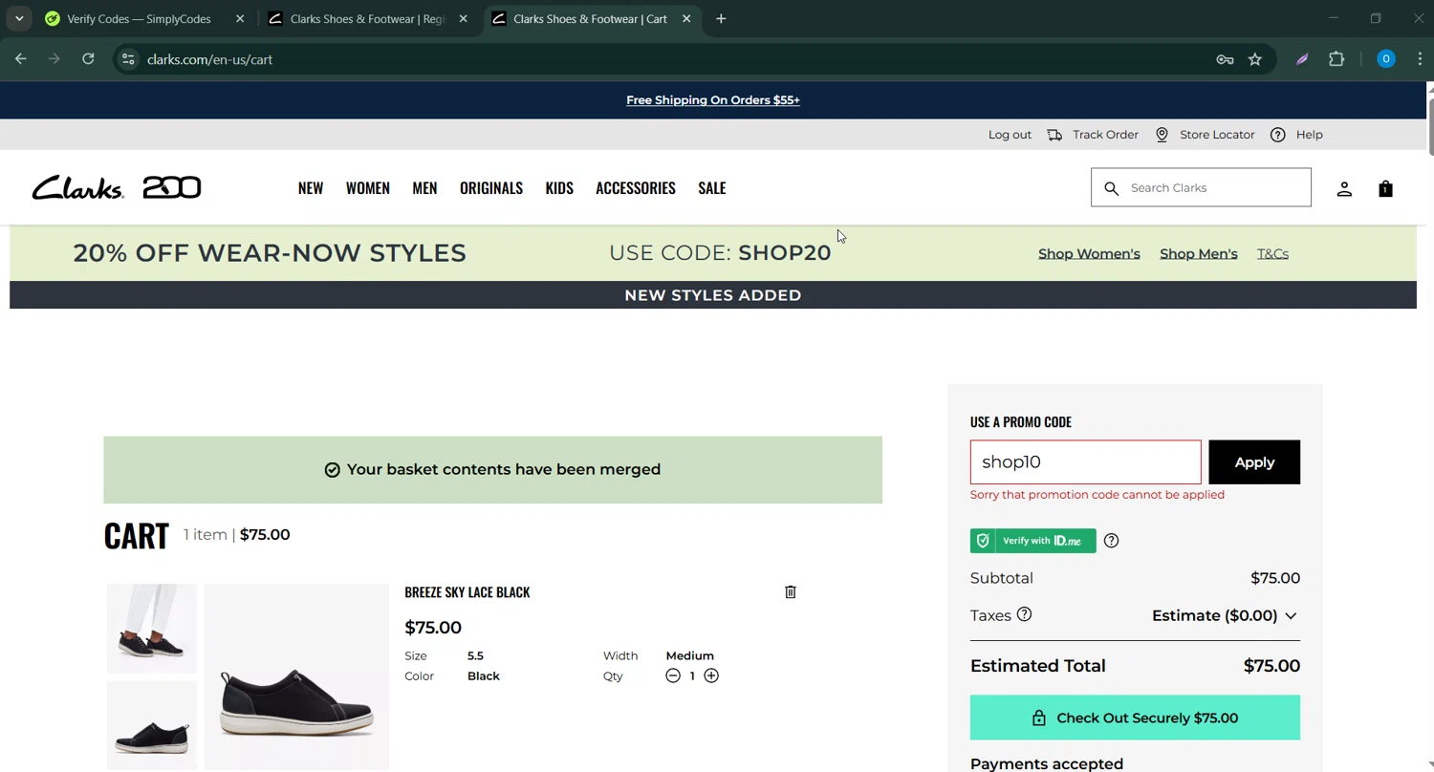The height and width of the screenshot is (772, 1434).
Task: Click the purple feather extension icon
Action: (1302, 59)
